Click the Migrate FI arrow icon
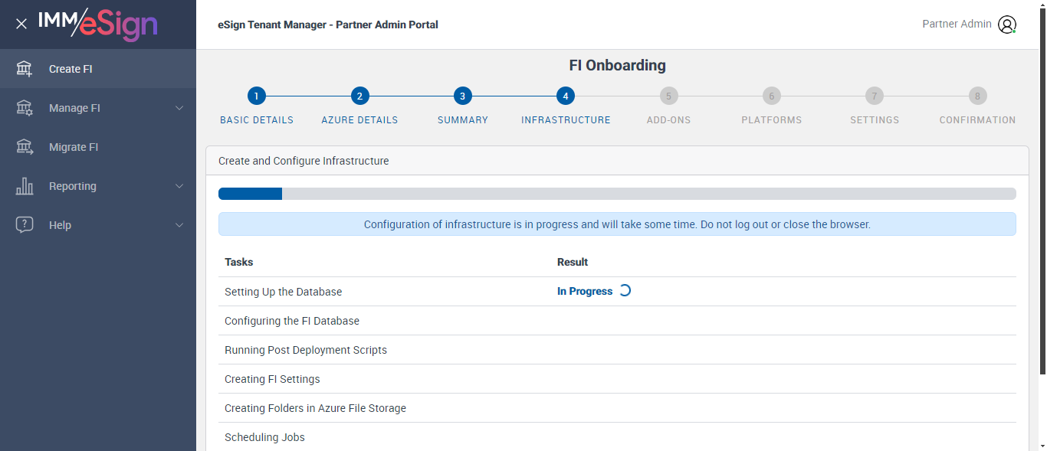 (25, 147)
